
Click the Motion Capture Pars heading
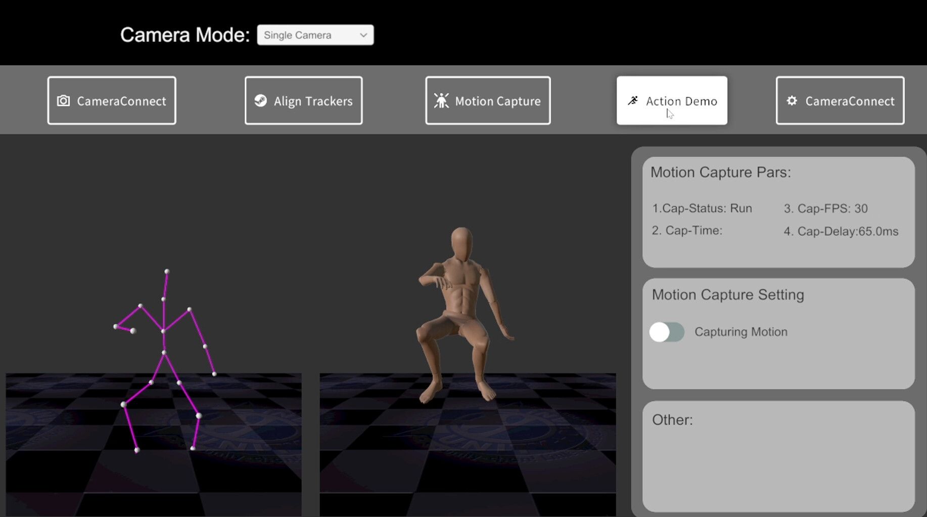pyautogui.click(x=720, y=173)
